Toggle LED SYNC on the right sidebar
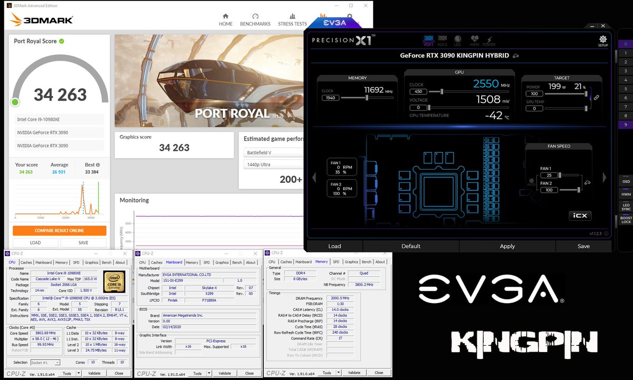 626,207
